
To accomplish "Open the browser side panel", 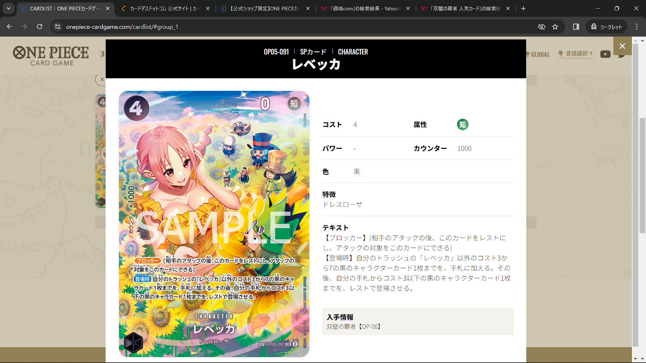I will point(576,27).
